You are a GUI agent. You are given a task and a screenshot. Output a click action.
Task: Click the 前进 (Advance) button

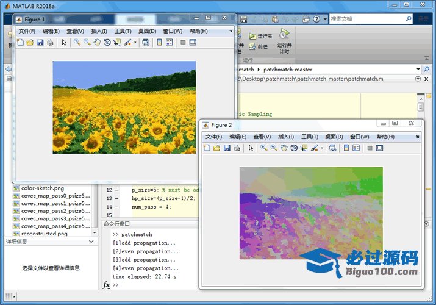pos(257,46)
